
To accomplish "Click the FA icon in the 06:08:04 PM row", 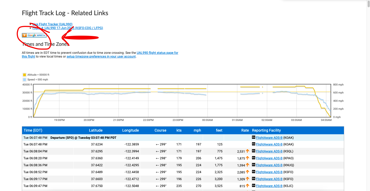I will tap(254, 151).
